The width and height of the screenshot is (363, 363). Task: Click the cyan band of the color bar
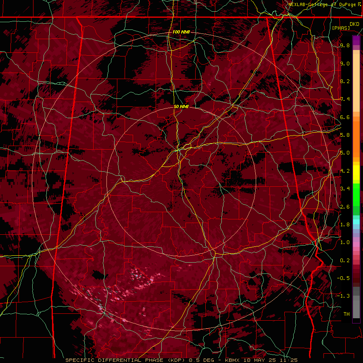click(356, 222)
